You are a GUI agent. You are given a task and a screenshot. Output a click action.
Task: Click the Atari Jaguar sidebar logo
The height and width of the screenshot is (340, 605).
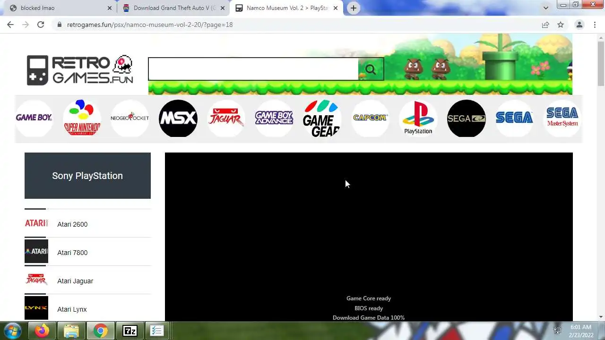click(x=36, y=280)
